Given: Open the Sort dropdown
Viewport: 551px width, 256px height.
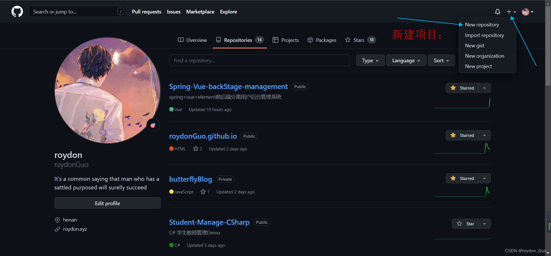Looking at the screenshot, I should (x=441, y=61).
